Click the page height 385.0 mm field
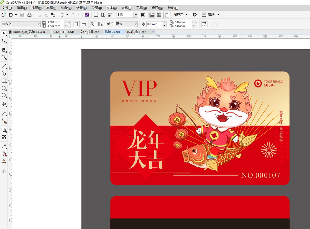Viewport: 310px width, 229px height. (55, 26)
